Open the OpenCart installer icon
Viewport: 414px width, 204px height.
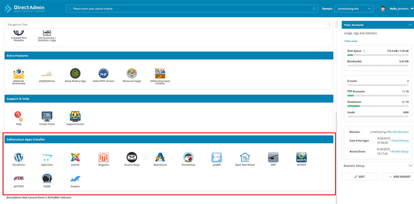click(47, 158)
